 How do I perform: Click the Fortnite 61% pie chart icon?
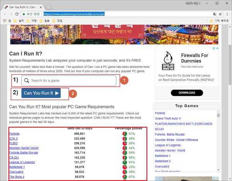click(125, 134)
